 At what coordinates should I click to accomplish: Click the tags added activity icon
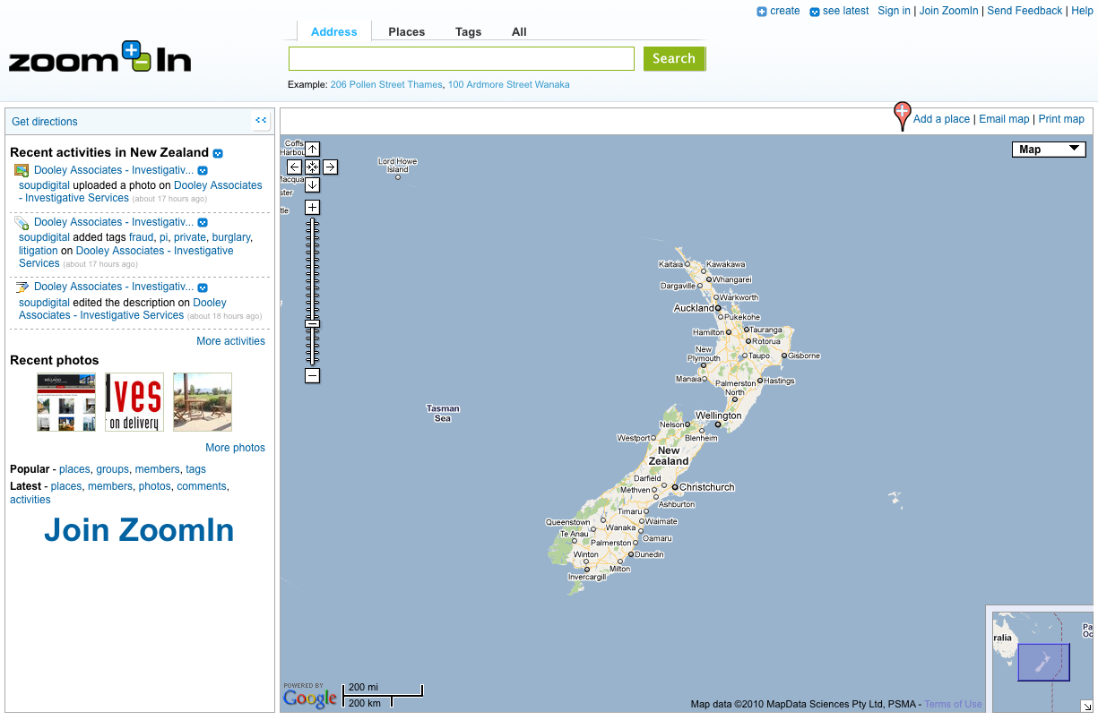tap(22, 222)
